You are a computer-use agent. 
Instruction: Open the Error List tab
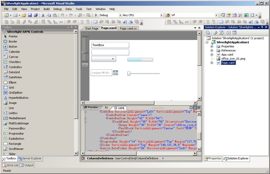point(11,165)
